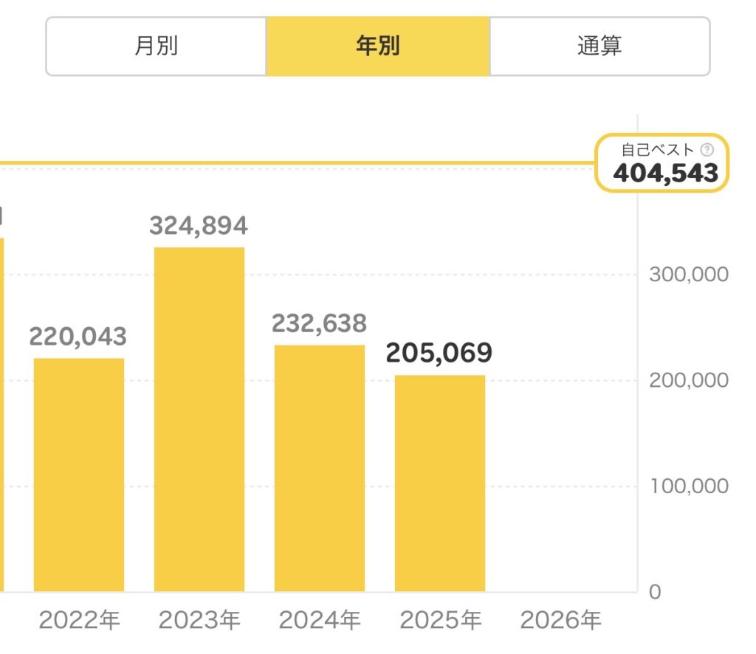Select the tallest bar for 2023年

[199, 419]
